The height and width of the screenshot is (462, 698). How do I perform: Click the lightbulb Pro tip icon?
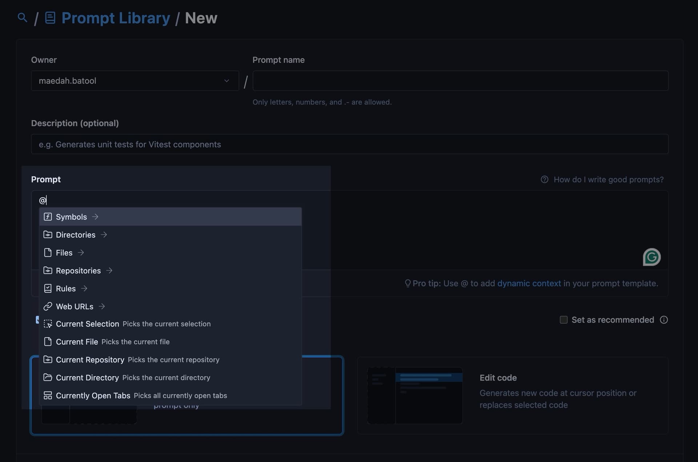(408, 283)
